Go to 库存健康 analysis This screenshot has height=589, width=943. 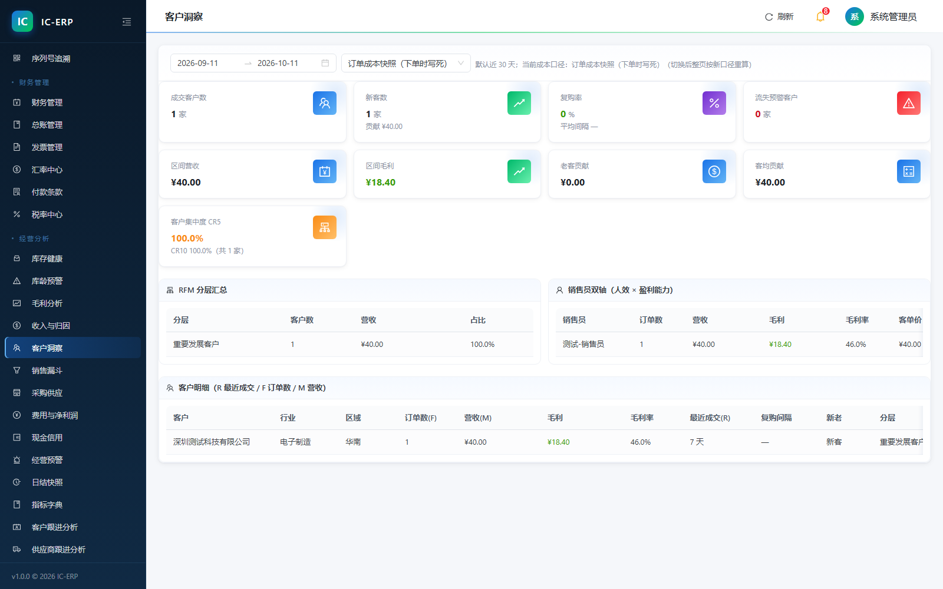tap(73, 259)
